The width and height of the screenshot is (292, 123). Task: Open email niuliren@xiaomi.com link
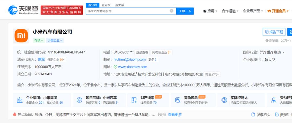coord(130,59)
